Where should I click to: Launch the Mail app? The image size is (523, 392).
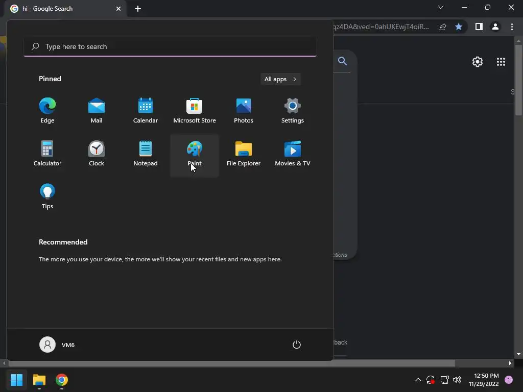click(97, 111)
